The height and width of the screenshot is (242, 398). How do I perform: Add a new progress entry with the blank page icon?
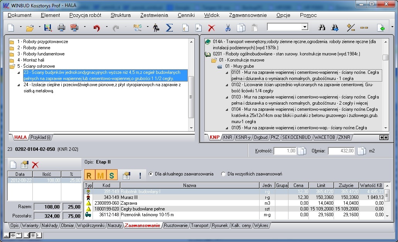click(x=13, y=165)
